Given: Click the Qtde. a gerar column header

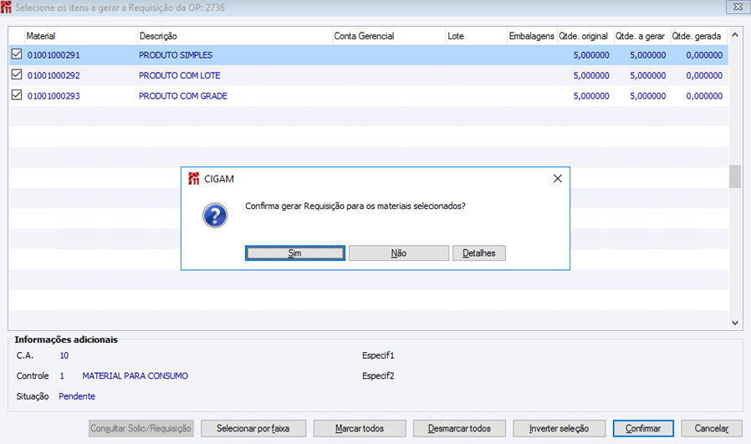Looking at the screenshot, I should (641, 36).
